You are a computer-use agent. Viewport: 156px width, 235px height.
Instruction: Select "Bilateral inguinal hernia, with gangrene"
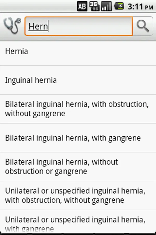point(73,138)
